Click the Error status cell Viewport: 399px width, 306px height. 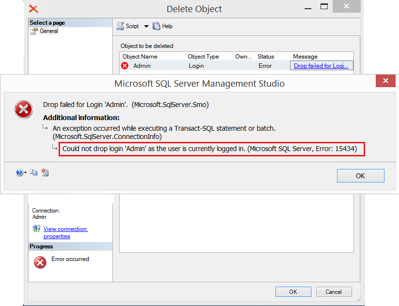(265, 66)
